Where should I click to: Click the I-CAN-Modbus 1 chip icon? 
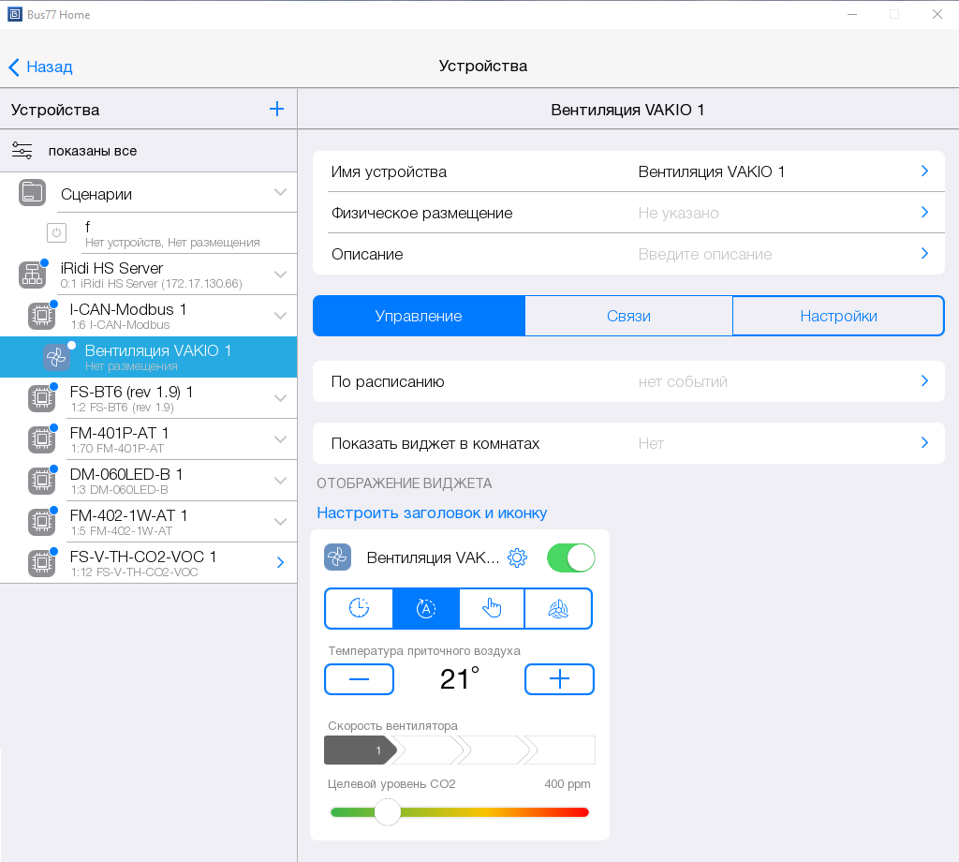41,316
